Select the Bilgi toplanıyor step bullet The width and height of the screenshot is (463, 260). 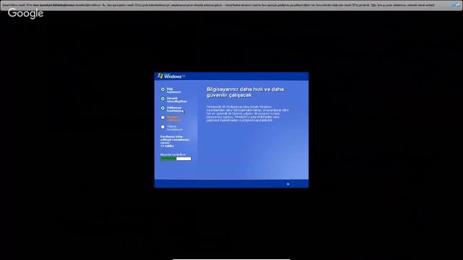coord(163,90)
